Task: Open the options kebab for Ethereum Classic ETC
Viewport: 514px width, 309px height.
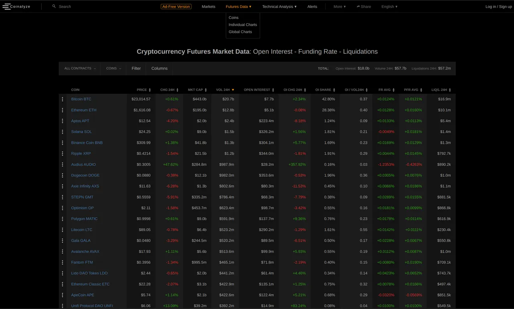Action: (x=63, y=284)
